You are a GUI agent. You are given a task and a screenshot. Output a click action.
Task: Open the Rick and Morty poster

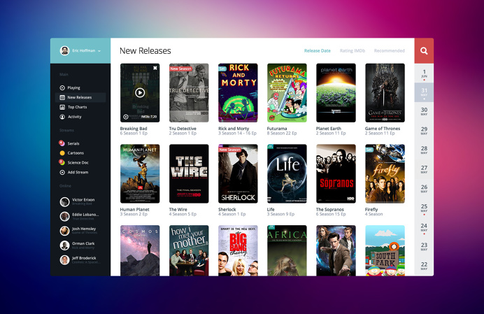point(238,93)
